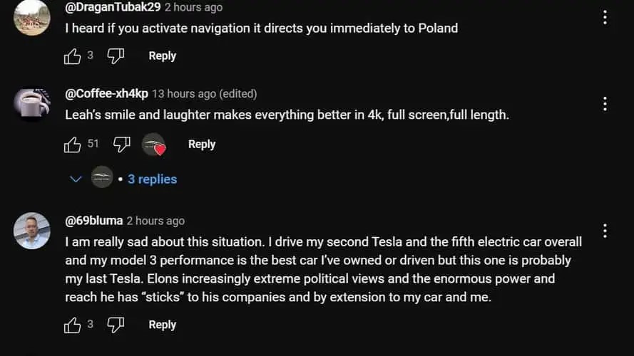Open options menu for @Coffee-xh4kp's comment
This screenshot has width=634, height=356.
[605, 104]
